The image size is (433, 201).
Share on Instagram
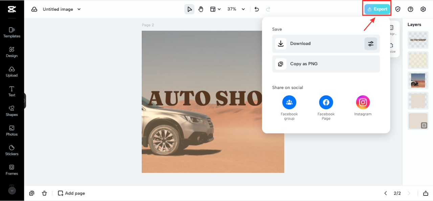(x=363, y=102)
